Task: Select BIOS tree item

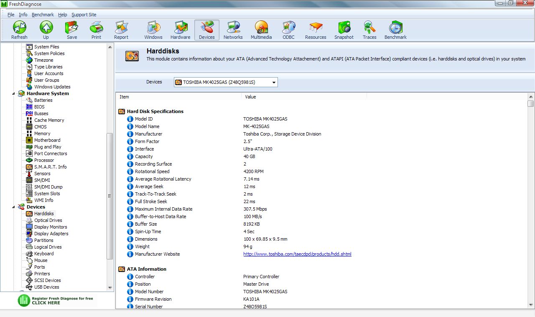Action: click(39, 107)
